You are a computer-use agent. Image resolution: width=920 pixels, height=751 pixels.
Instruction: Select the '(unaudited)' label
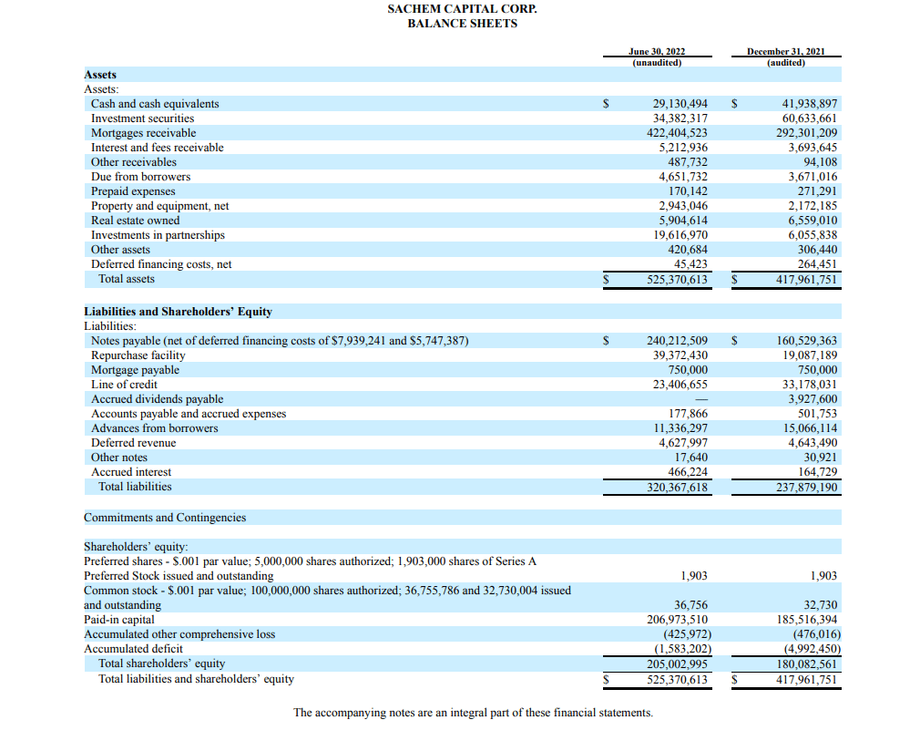click(657, 62)
